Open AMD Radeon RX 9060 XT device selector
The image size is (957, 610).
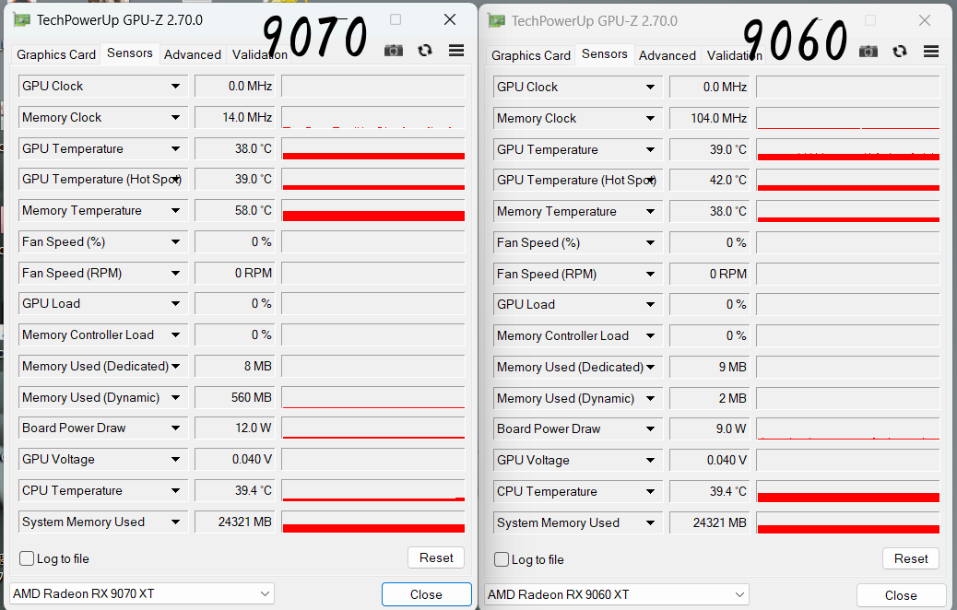[617, 594]
